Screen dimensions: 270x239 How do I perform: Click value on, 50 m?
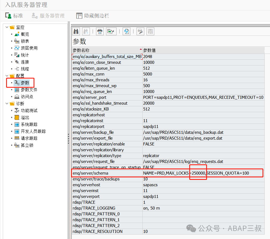click(152, 208)
